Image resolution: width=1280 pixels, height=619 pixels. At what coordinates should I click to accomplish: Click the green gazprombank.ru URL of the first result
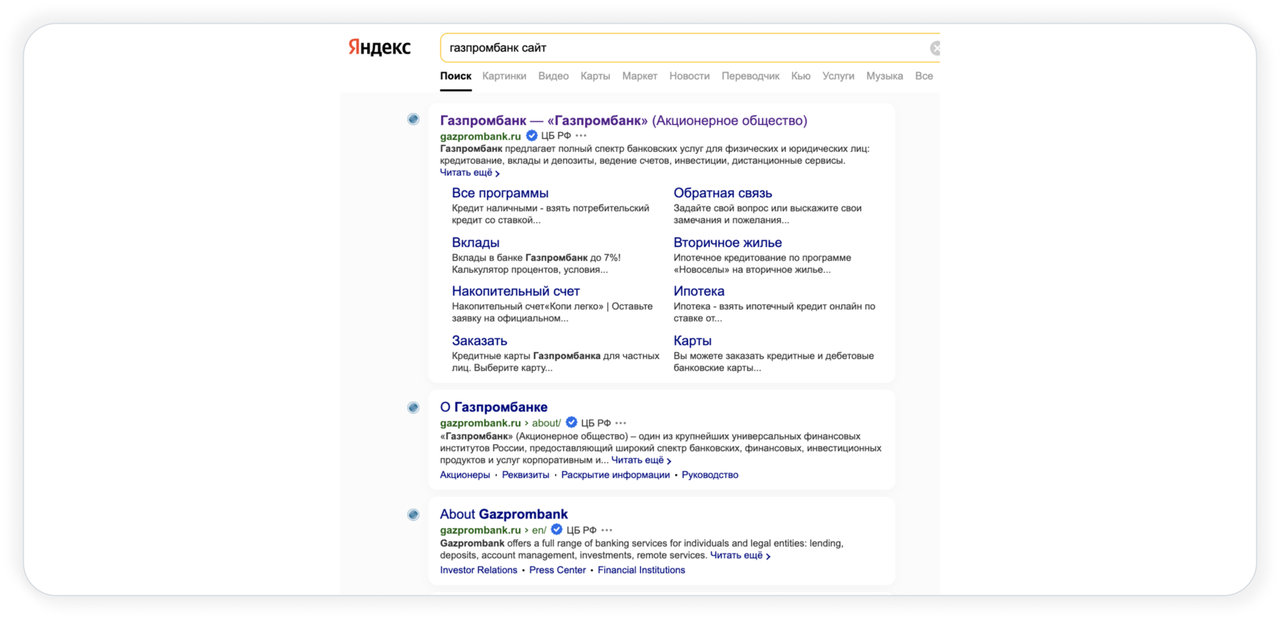click(480, 136)
